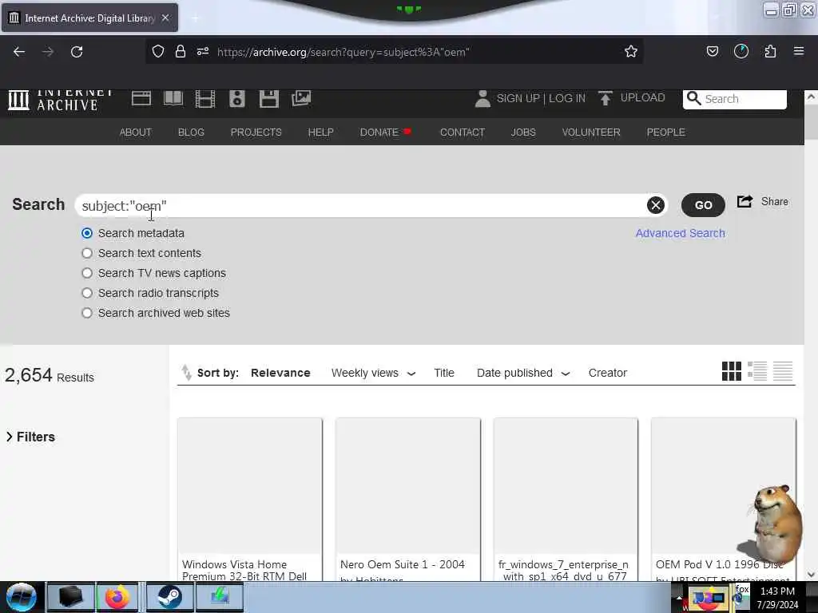This screenshot has height=613, width=818.
Task: Click the upload arrow icon
Action: [x=606, y=98]
